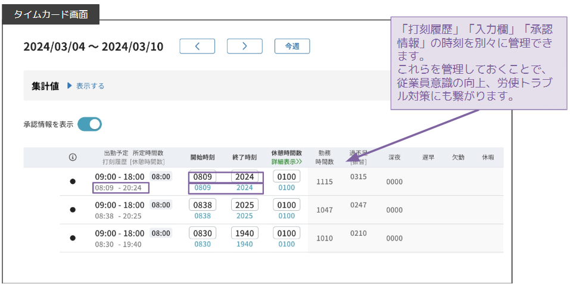Click excess value 0315

click(359, 177)
